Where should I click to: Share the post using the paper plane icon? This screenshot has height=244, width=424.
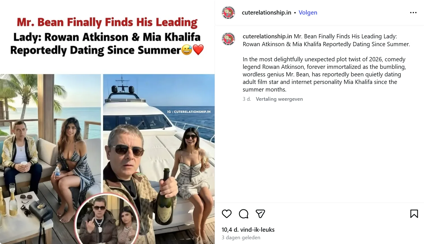(x=260, y=214)
